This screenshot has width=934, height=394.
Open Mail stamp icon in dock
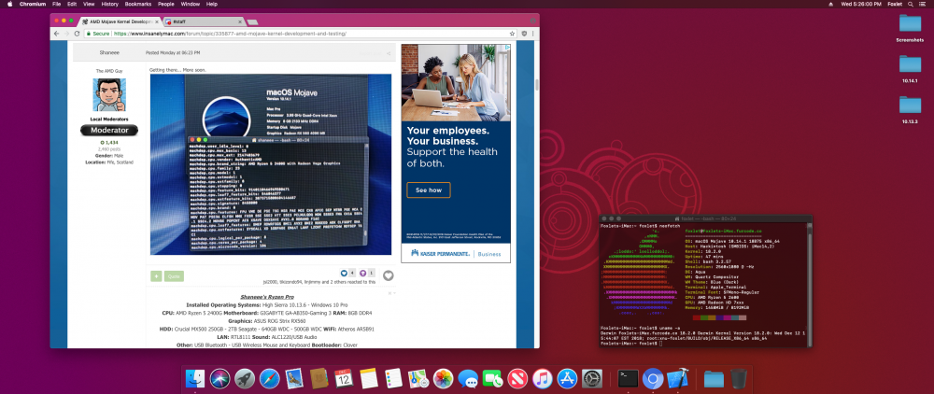pos(295,378)
